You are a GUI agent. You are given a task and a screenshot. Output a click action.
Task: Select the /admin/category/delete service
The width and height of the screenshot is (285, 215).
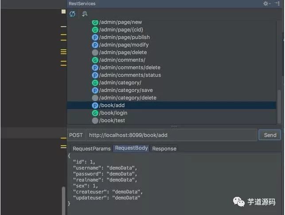[128, 98]
